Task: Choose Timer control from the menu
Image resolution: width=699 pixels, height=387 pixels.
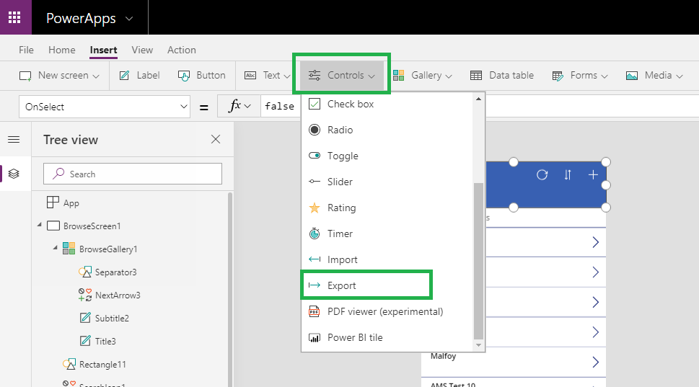Action: (387, 233)
